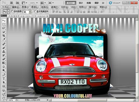Select the 3D Camera Rotate tool
The height and width of the screenshot is (102, 139).
[x=4, y=94]
